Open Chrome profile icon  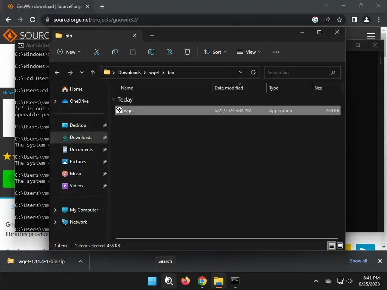367,20
